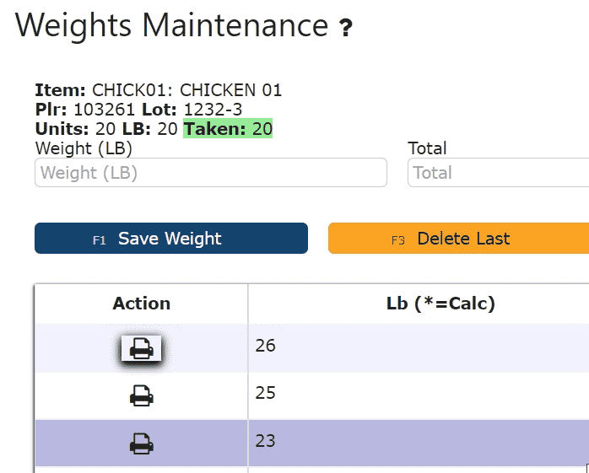Click the Plr number 103261
Image resolution: width=589 pixels, height=473 pixels.
(x=105, y=110)
